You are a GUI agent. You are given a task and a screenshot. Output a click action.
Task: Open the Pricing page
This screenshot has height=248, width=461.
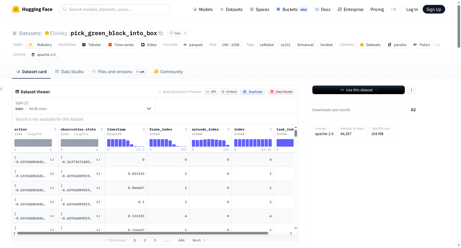(377, 9)
